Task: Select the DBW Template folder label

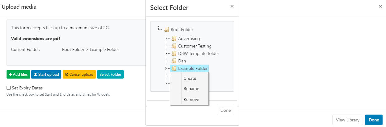Action: (x=198, y=53)
